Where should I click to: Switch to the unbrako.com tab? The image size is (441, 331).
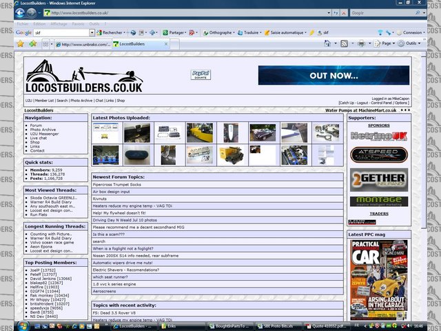[x=83, y=44]
